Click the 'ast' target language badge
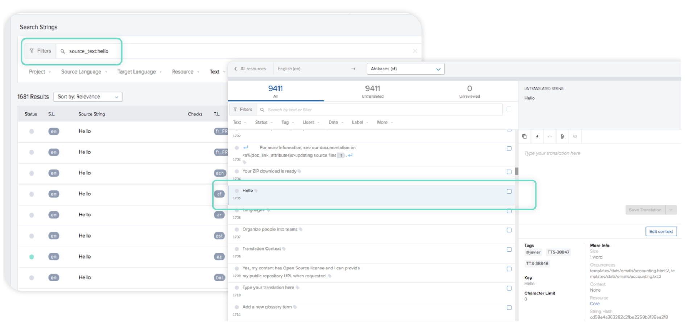This screenshot has width=694, height=330. coord(219,236)
